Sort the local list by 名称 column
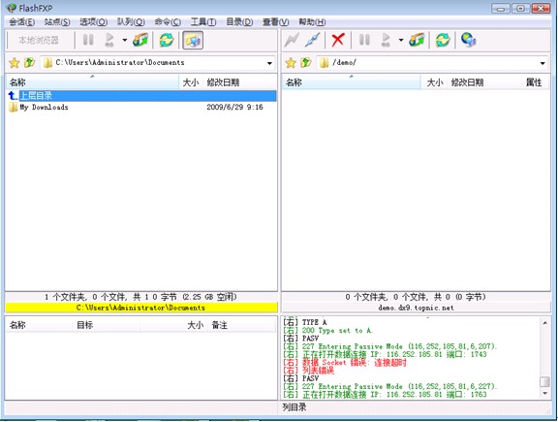558x422 pixels. pos(92,82)
